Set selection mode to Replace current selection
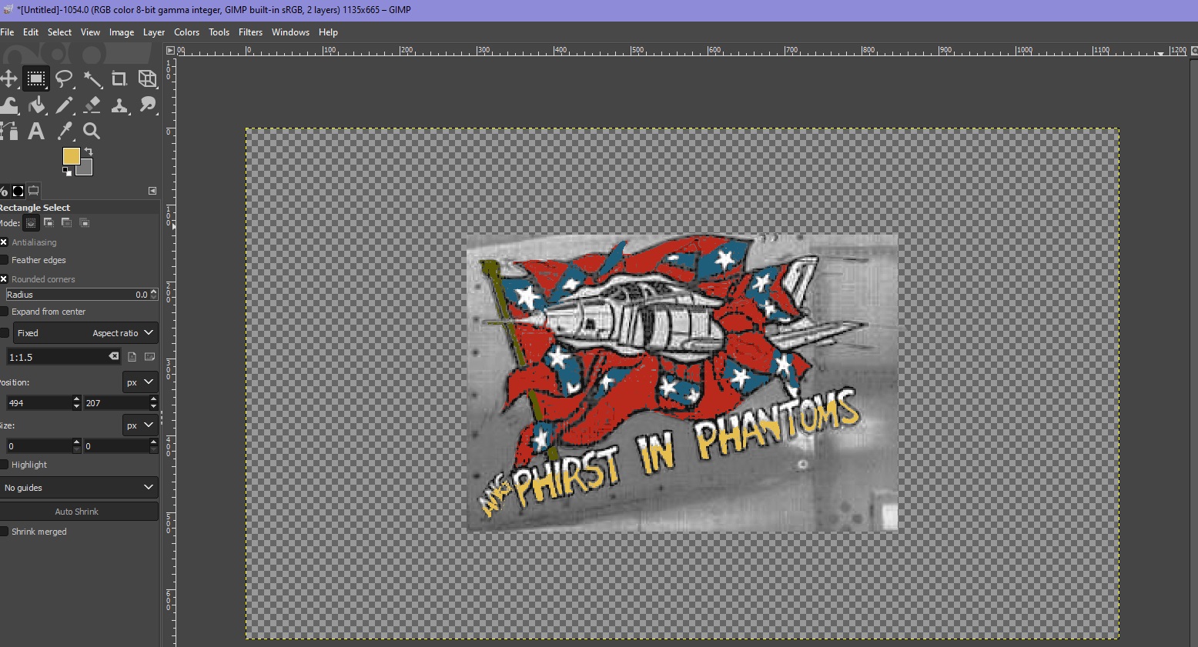Viewport: 1198px width, 647px height. tap(31, 223)
